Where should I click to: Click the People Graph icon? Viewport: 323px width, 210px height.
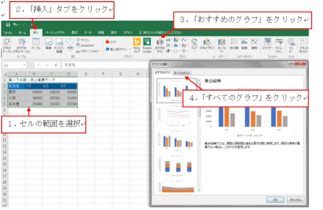(147, 46)
